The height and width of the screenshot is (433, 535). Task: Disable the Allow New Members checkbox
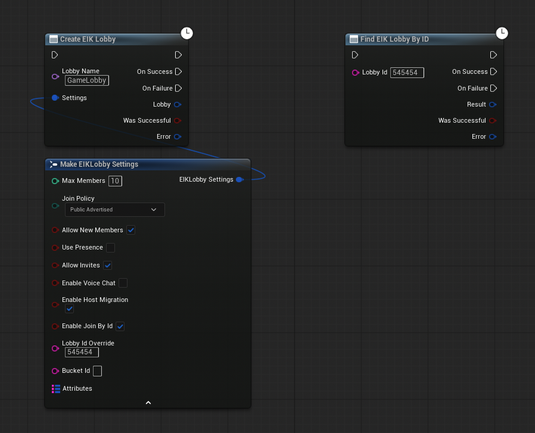pyautogui.click(x=130, y=230)
